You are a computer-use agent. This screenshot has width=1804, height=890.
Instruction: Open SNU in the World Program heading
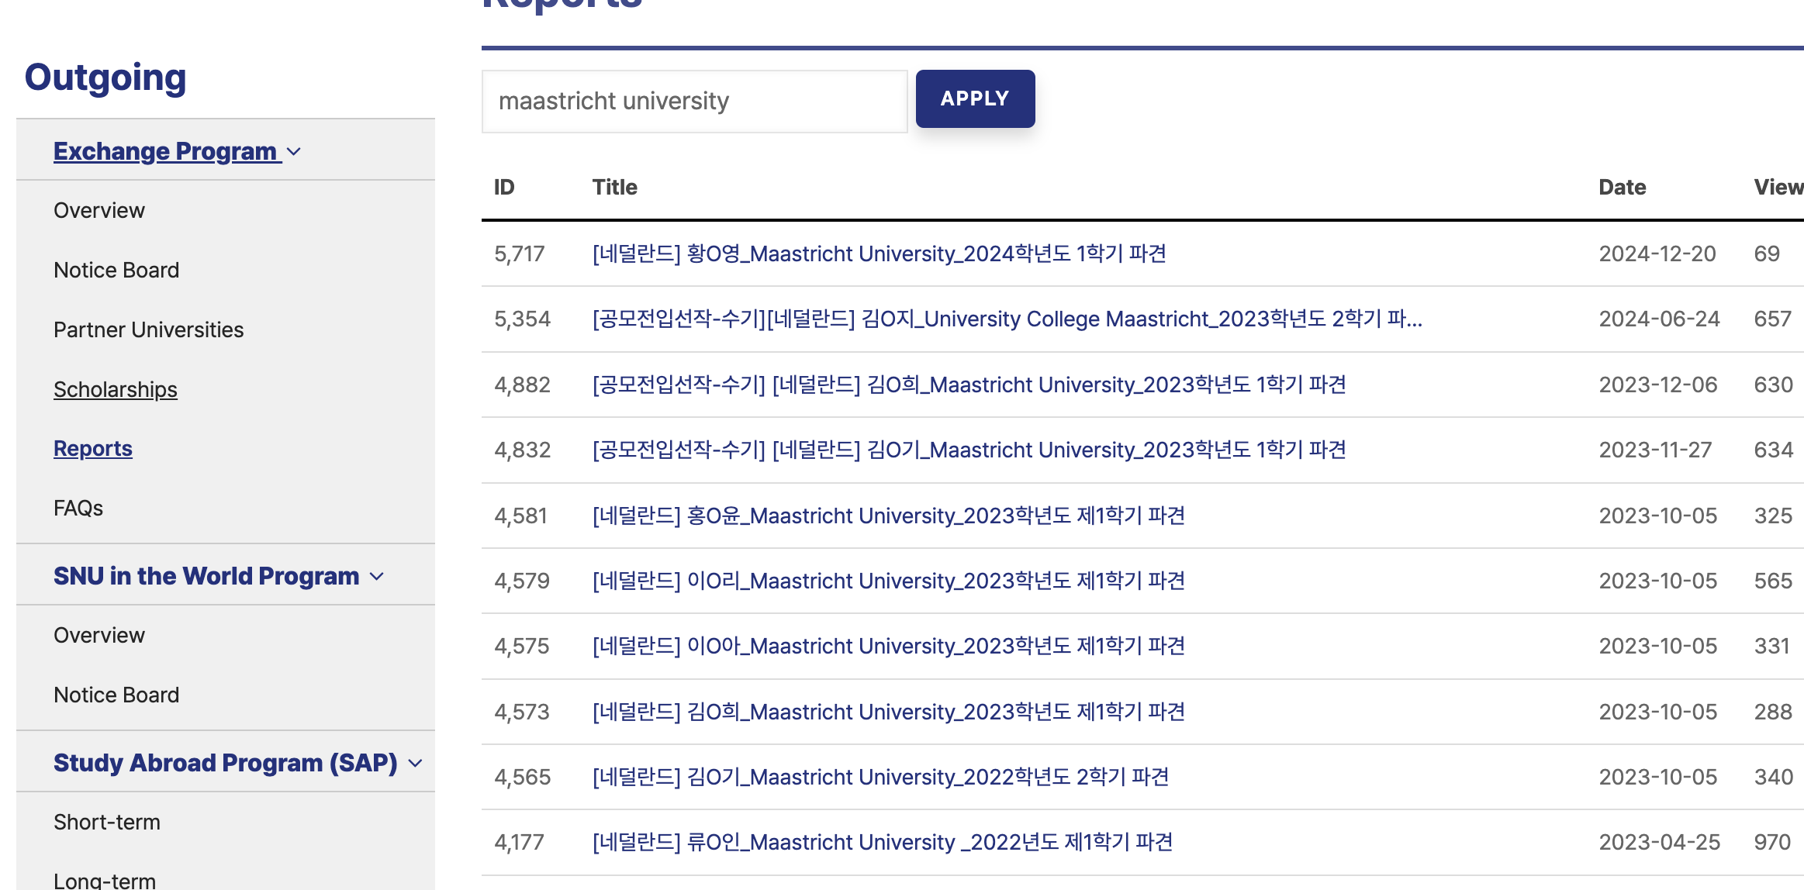[x=206, y=576]
